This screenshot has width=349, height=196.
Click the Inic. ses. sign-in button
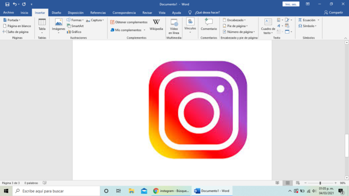(291, 4)
